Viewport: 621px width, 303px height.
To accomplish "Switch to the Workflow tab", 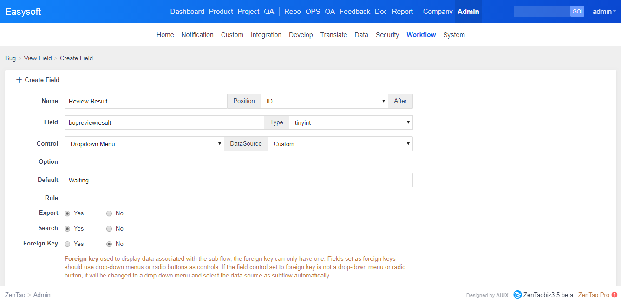I will [421, 35].
